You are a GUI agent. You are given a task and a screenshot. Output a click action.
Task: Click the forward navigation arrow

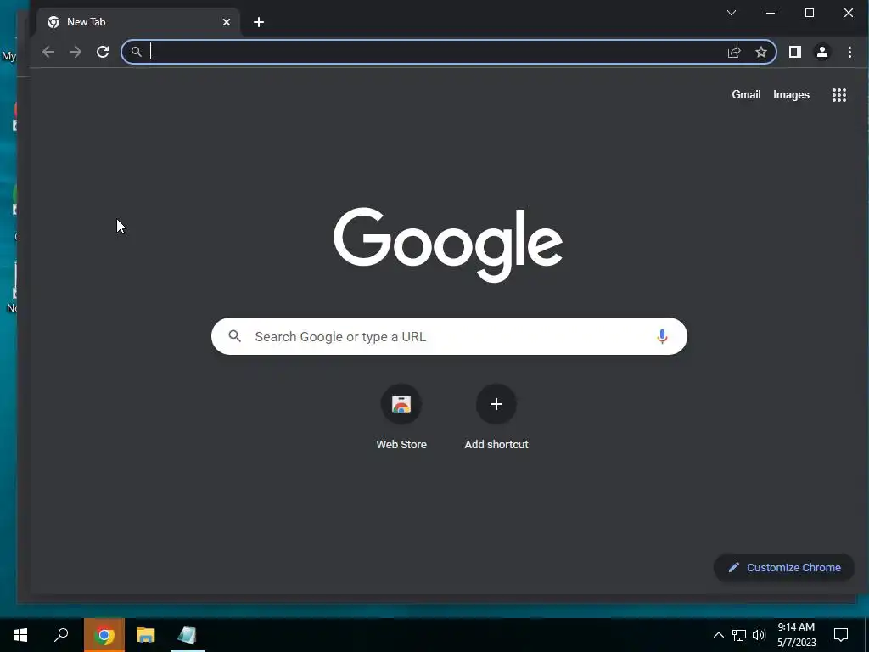(x=76, y=52)
